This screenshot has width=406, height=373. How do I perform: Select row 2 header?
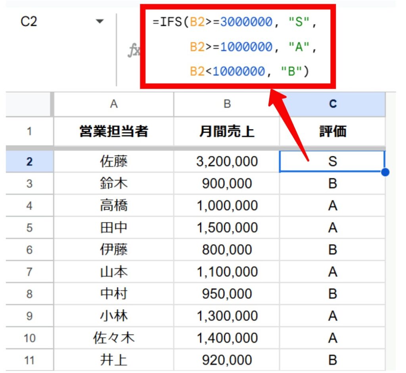(29, 162)
